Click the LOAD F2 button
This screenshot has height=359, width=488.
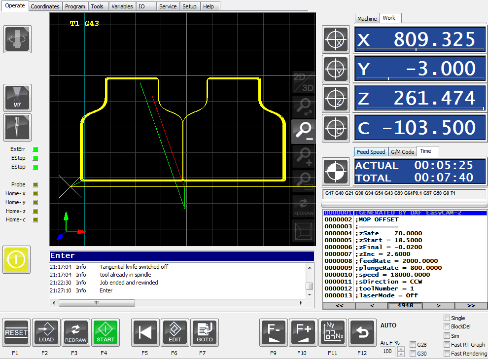coord(46,332)
